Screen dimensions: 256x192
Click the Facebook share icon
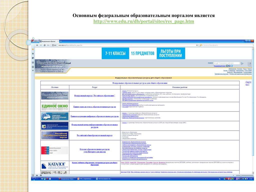pos(229,66)
